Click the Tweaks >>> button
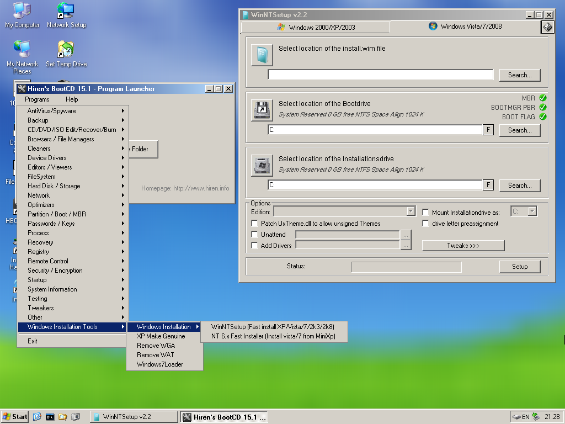 coord(463,246)
